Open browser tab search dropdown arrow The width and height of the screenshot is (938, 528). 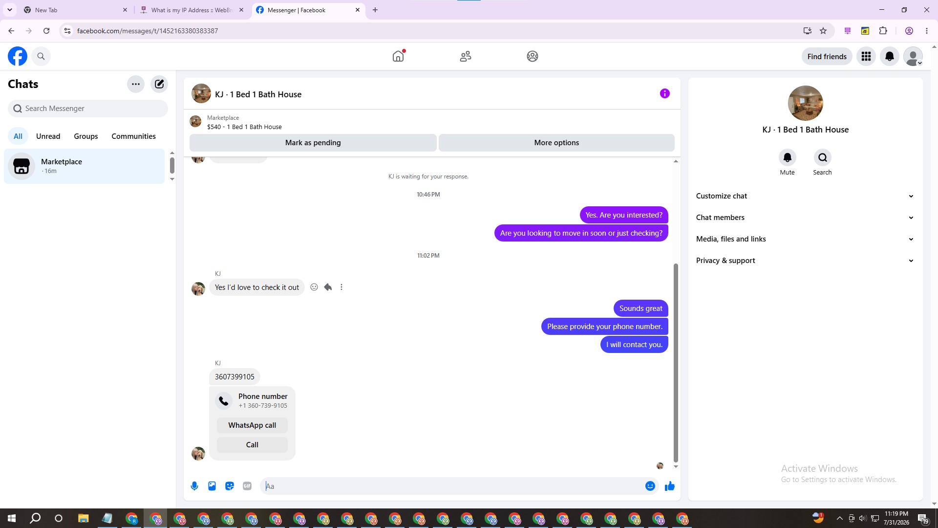coord(10,10)
